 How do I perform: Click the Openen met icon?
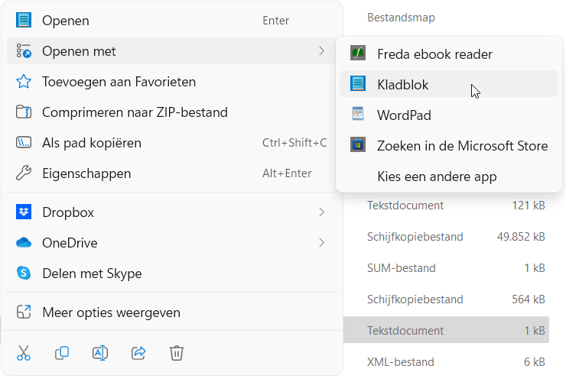(24, 51)
